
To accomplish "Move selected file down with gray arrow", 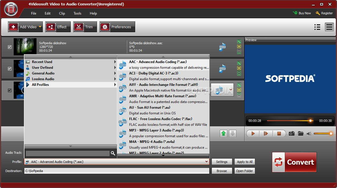I will click(x=233, y=134).
